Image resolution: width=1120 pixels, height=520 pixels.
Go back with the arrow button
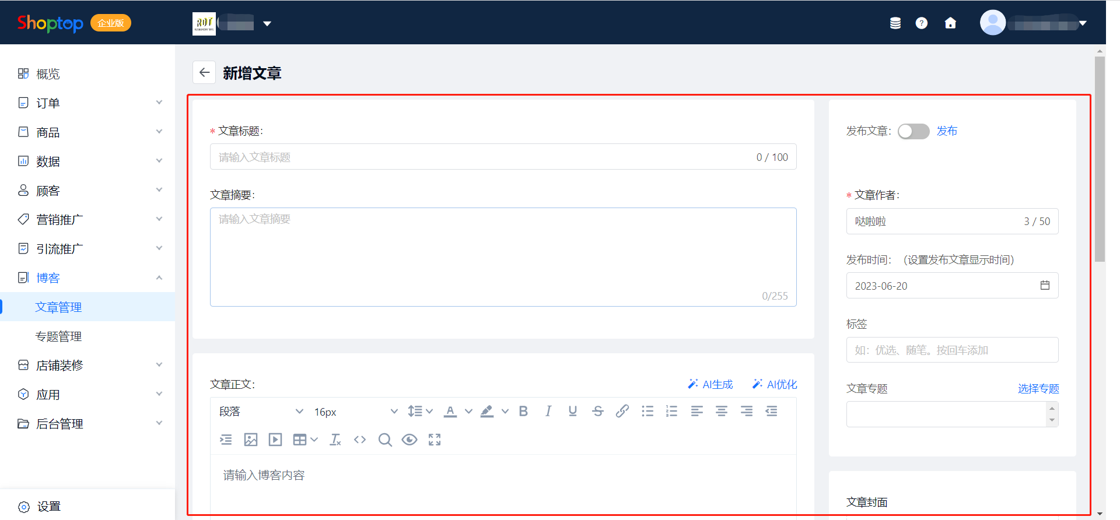point(204,73)
